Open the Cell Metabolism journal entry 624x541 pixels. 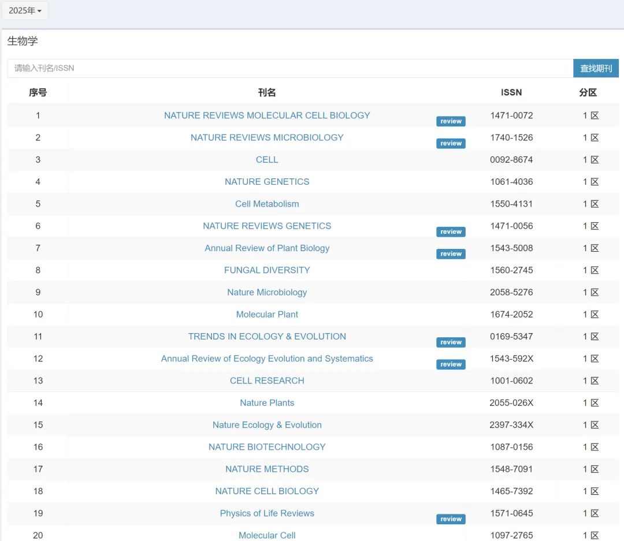click(267, 204)
